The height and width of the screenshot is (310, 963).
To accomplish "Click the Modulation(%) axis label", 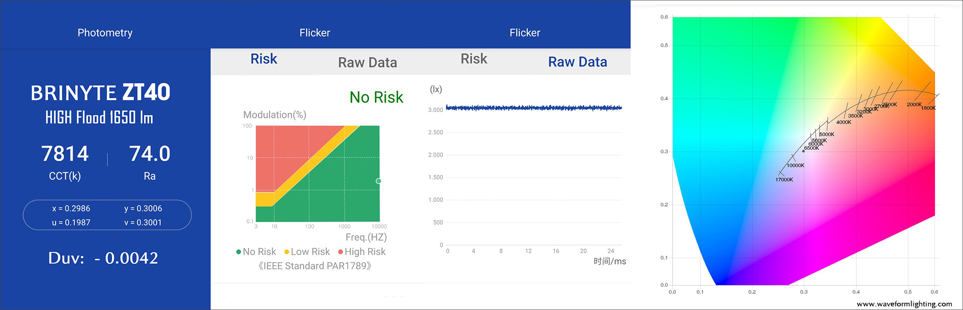I will 275,115.
